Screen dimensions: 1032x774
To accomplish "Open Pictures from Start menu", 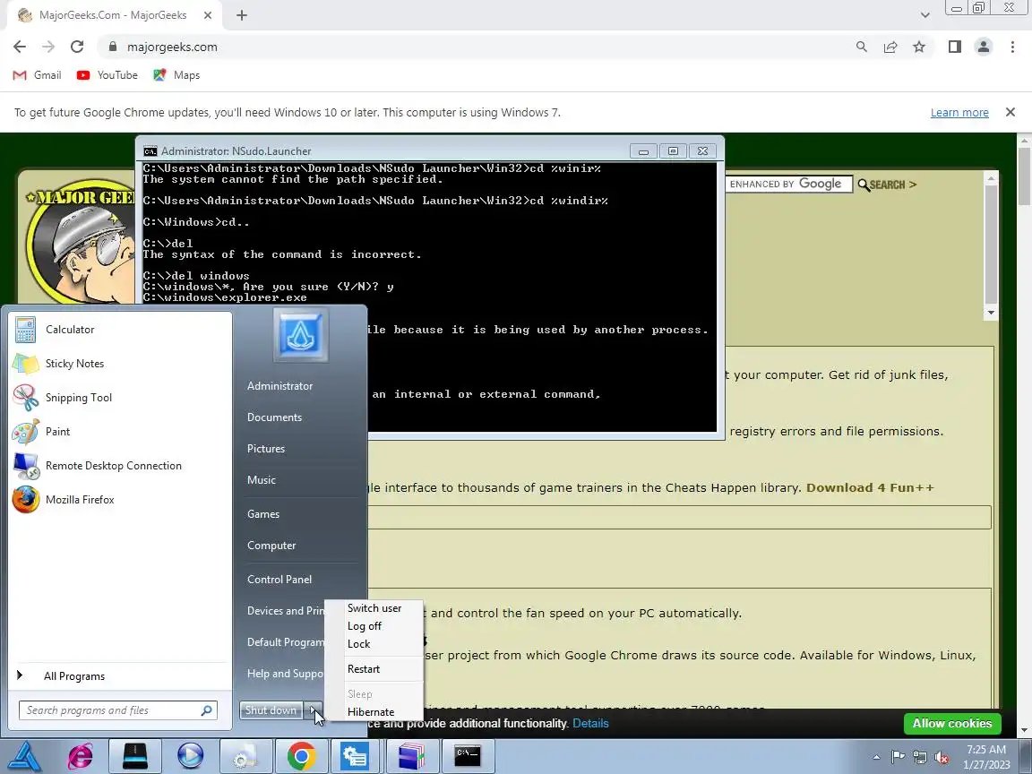I will pos(266,449).
